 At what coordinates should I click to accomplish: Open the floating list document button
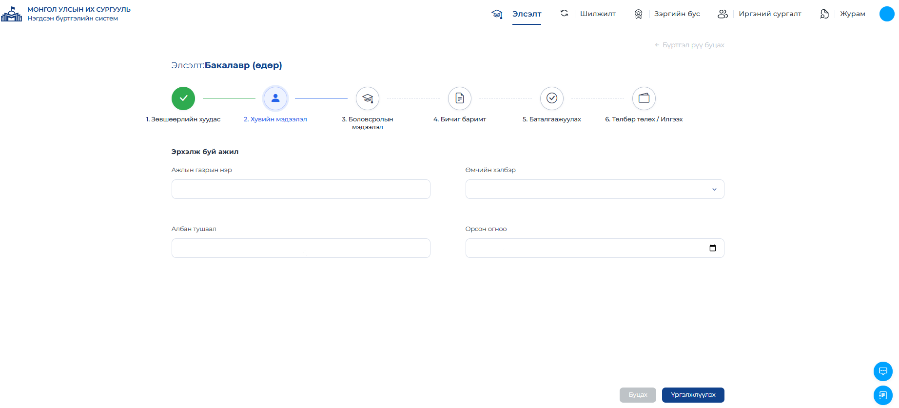(x=883, y=395)
